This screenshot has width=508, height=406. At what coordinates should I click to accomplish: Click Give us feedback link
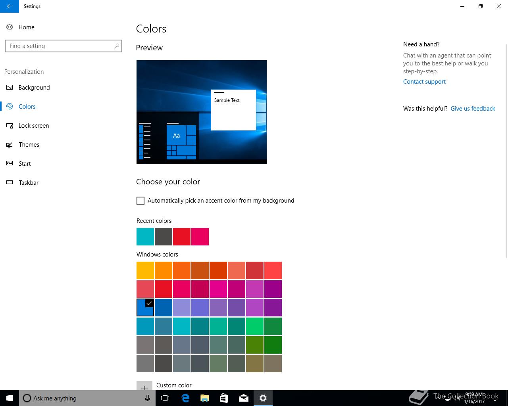[473, 109]
